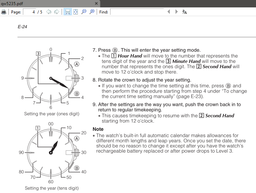Toggle match case option icon
This screenshot has width=256, height=193.
point(185,12)
